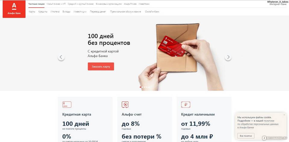Open the Частным лицам tab
This screenshot has height=142, width=289.
point(36,4)
